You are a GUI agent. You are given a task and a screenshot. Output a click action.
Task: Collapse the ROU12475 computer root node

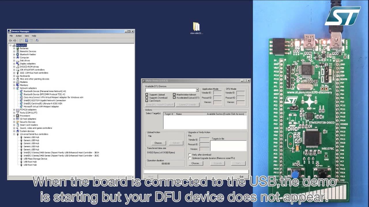(x=10, y=45)
